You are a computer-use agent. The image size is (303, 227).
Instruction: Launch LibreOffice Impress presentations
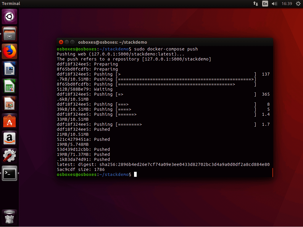pos(10,104)
